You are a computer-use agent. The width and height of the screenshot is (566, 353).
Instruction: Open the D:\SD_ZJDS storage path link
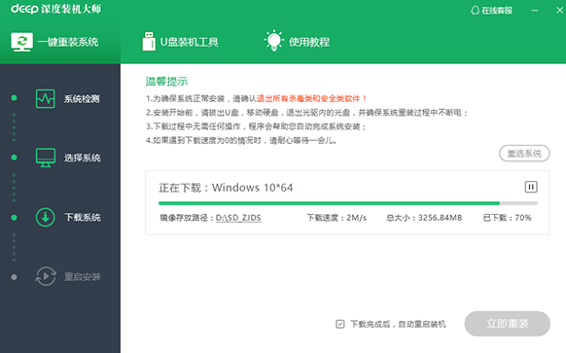coord(238,218)
